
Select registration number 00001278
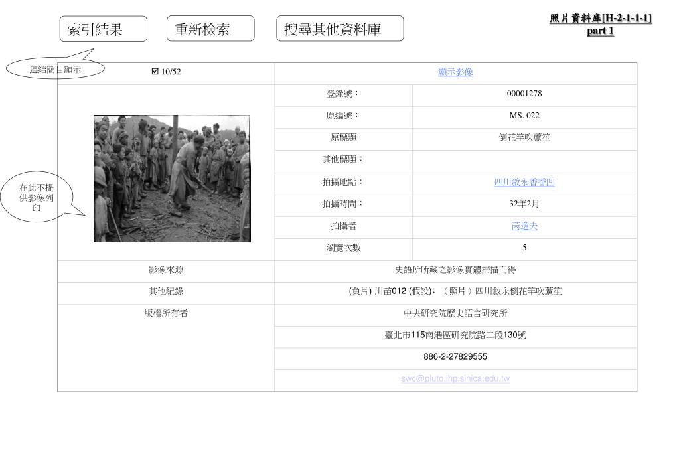524,94
